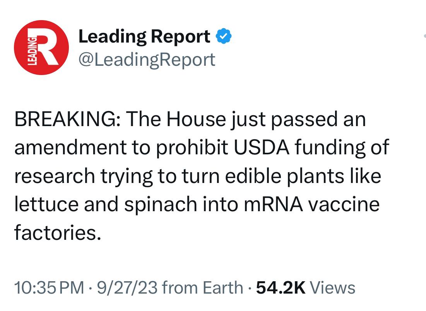Open the partially visible more options icon
The image size is (426, 311).
point(424,36)
